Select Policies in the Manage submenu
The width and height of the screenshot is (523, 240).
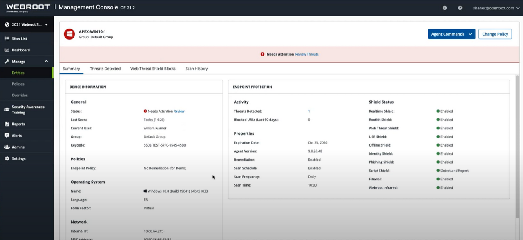point(18,84)
